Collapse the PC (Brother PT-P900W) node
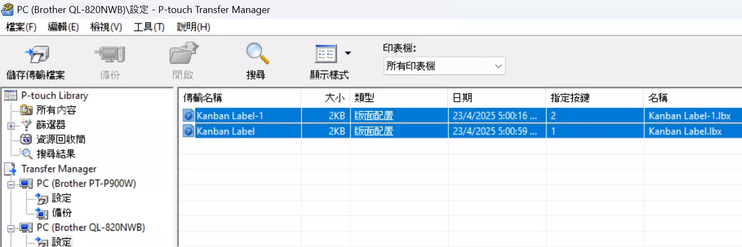This screenshot has height=247, width=742. point(11,184)
